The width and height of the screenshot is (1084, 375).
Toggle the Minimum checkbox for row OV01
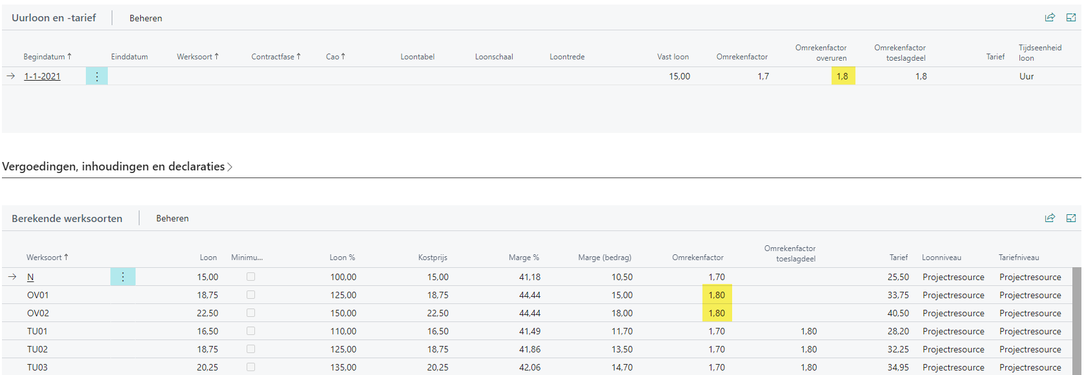251,295
